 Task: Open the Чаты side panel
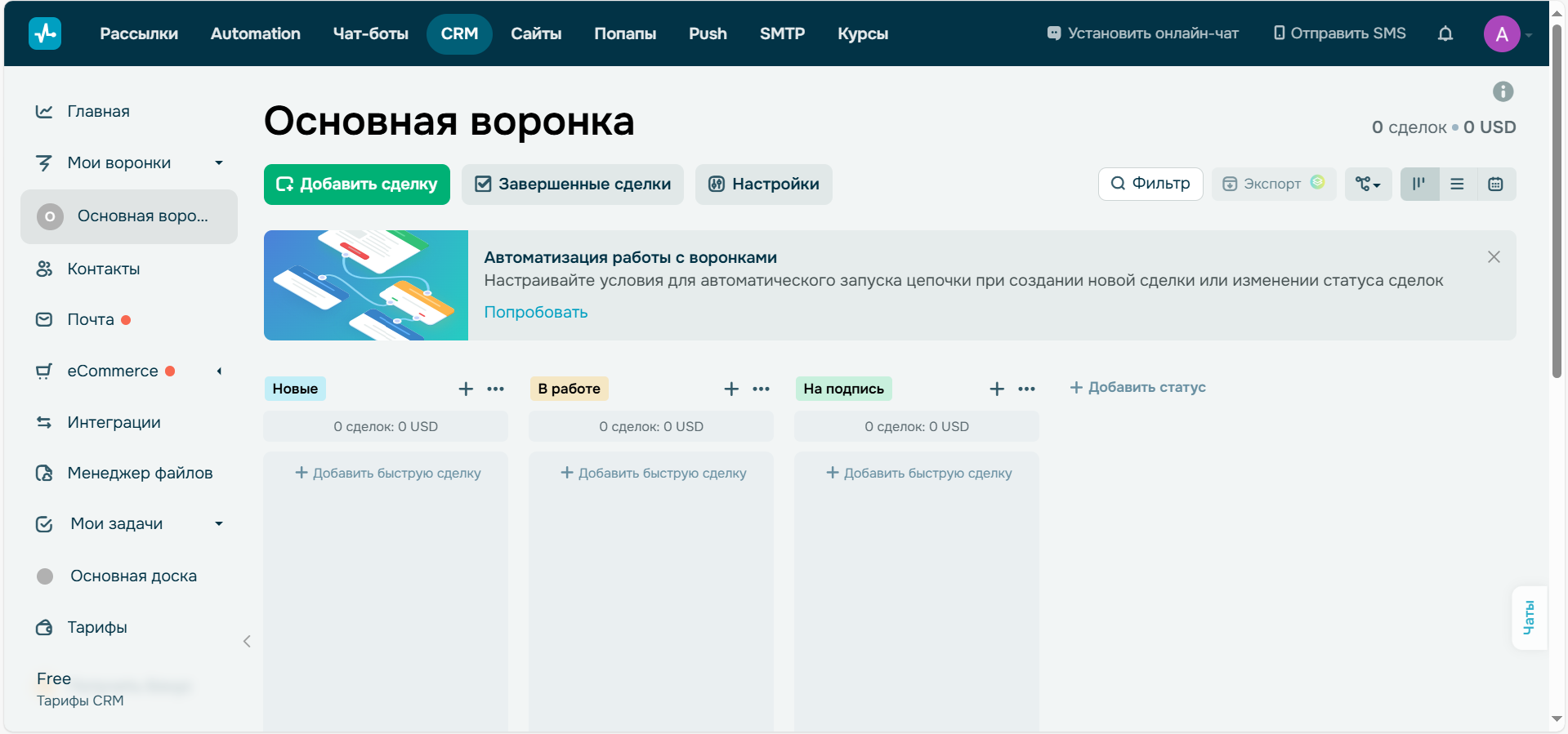(x=1529, y=618)
